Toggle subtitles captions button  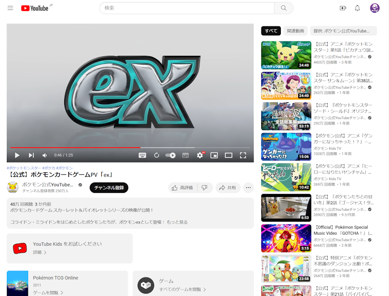tap(186, 155)
